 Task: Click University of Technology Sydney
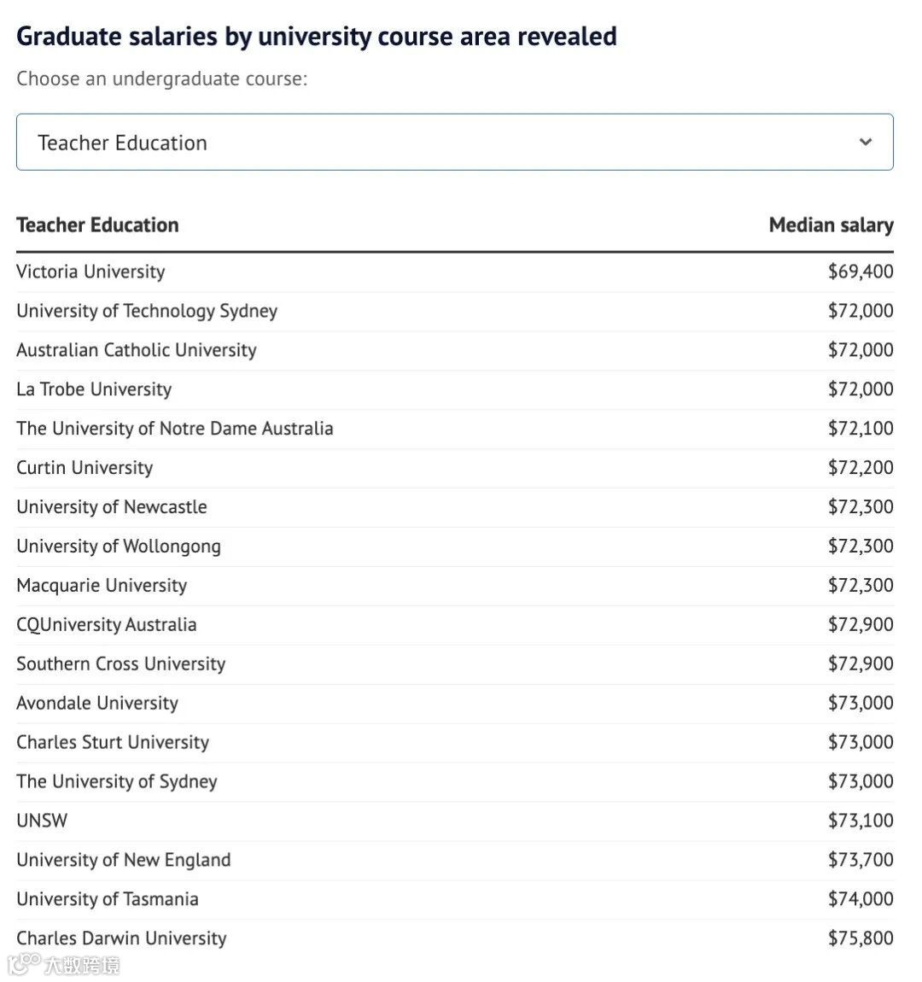[147, 311]
